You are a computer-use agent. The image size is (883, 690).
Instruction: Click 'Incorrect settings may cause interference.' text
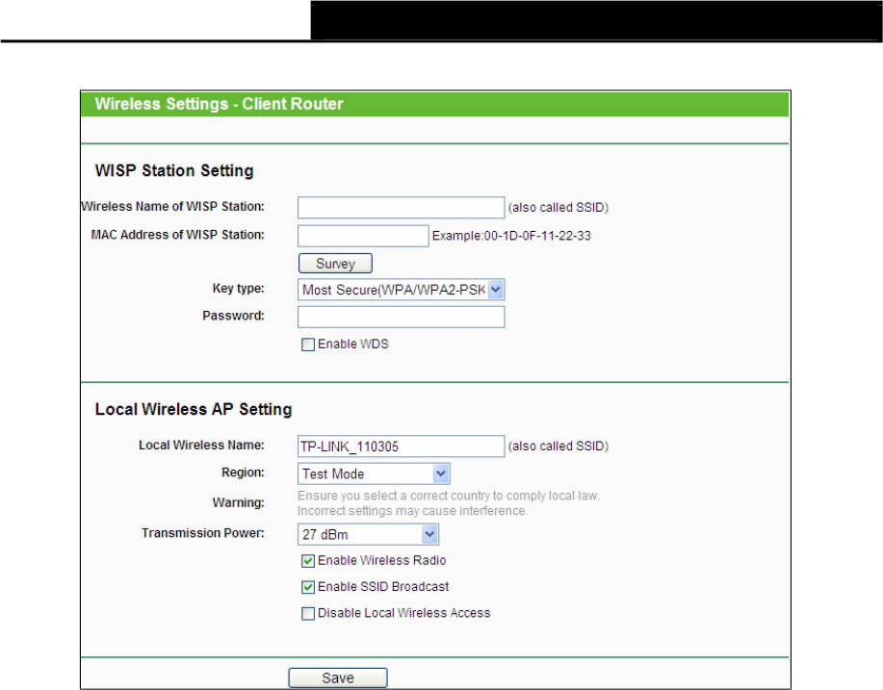pos(412,511)
